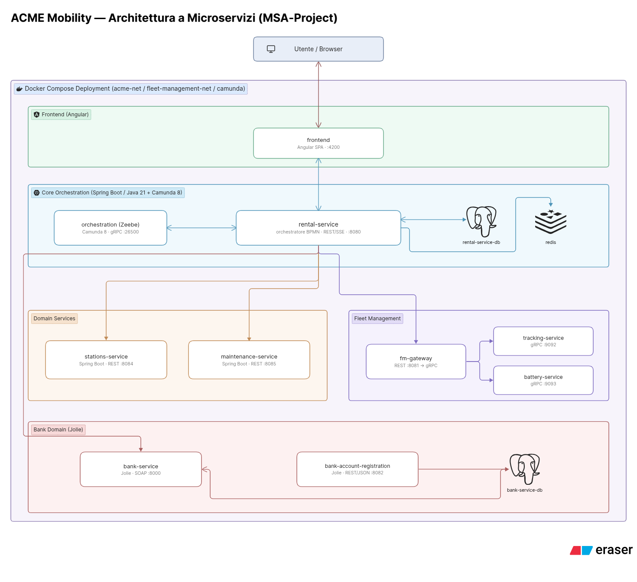Select the fm-gateway node
This screenshot has width=637, height=582.
[416, 362]
